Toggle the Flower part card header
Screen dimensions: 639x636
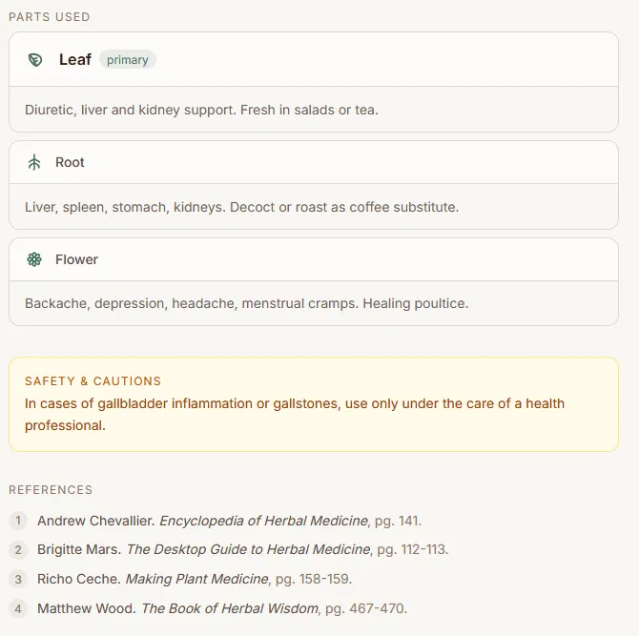tap(314, 259)
